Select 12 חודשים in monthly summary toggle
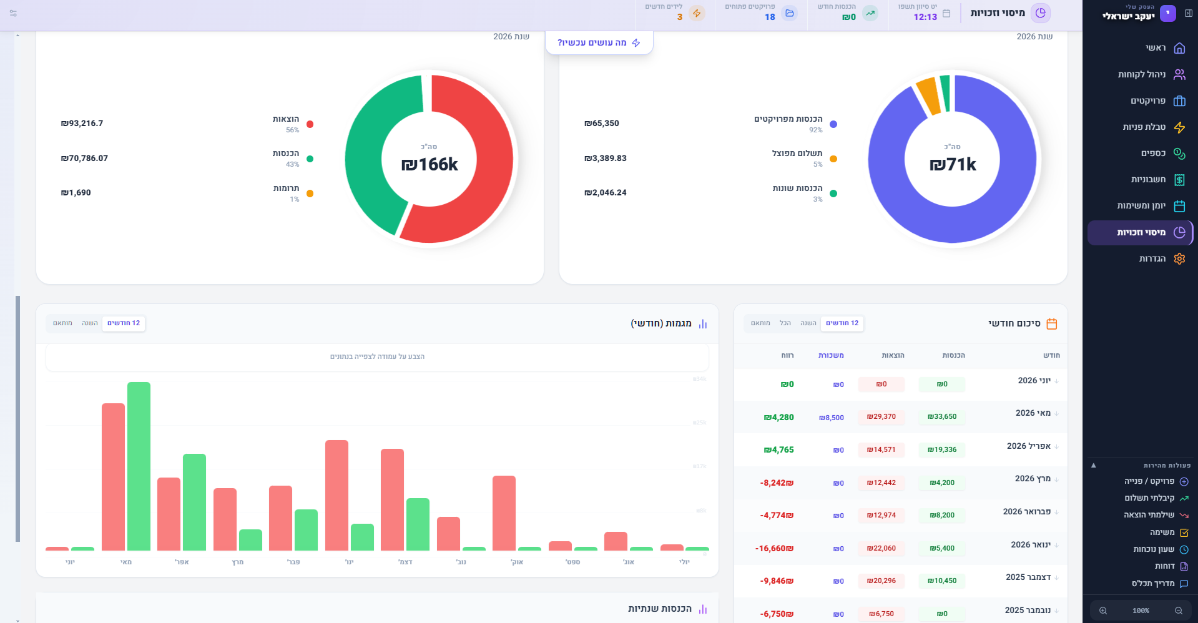Image resolution: width=1198 pixels, height=623 pixels. point(842,323)
